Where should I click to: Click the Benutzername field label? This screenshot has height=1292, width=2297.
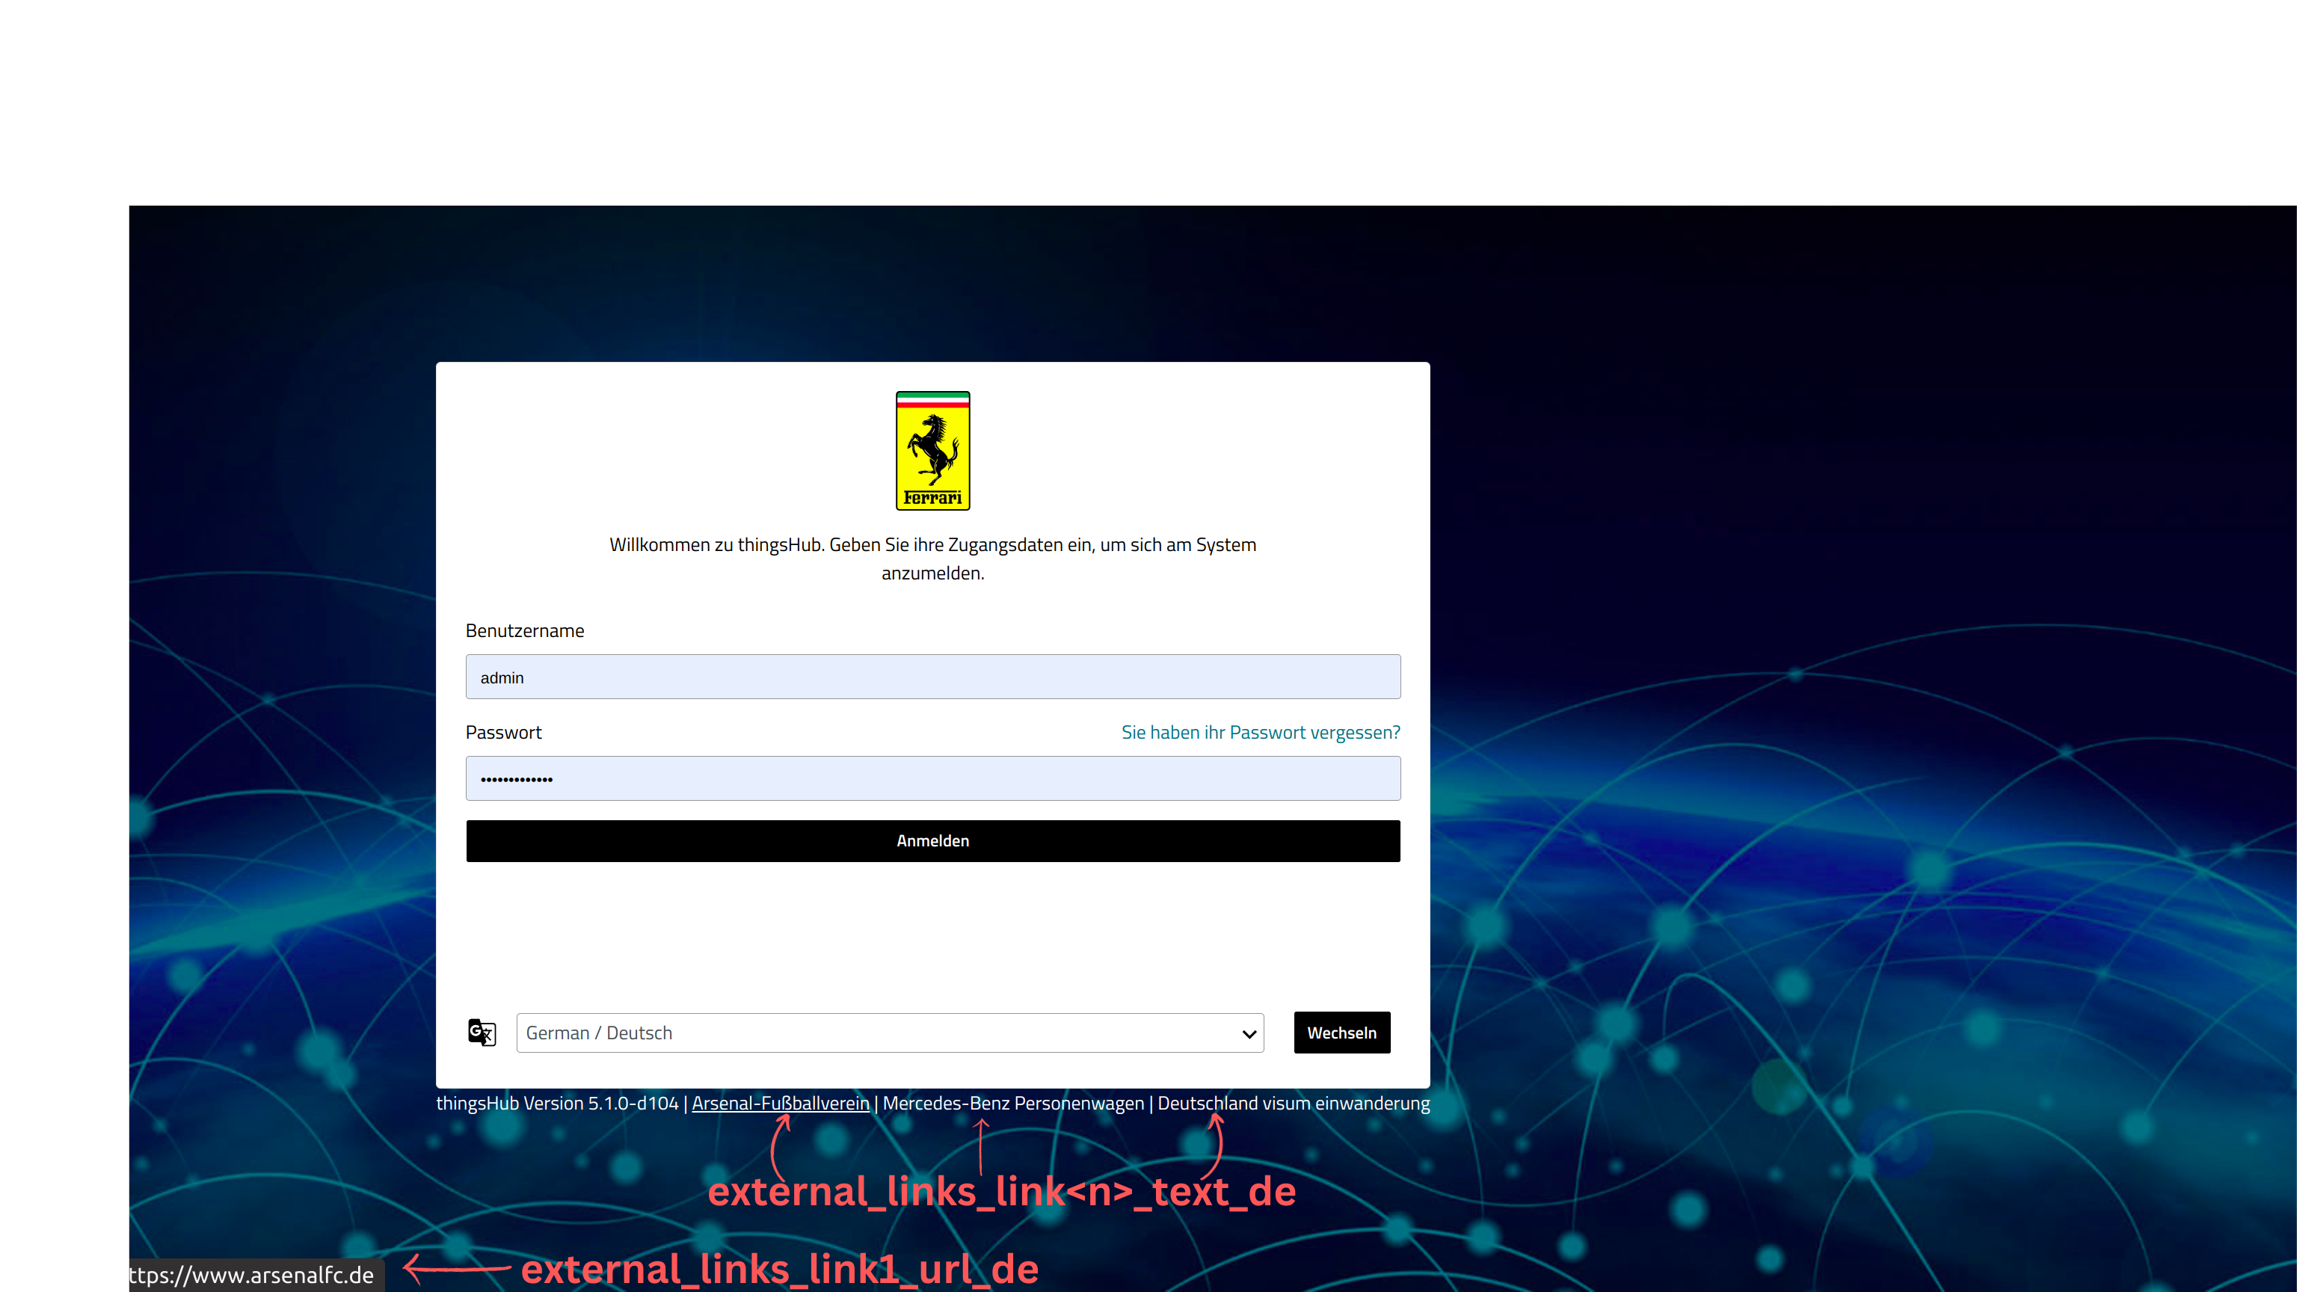coord(524,630)
